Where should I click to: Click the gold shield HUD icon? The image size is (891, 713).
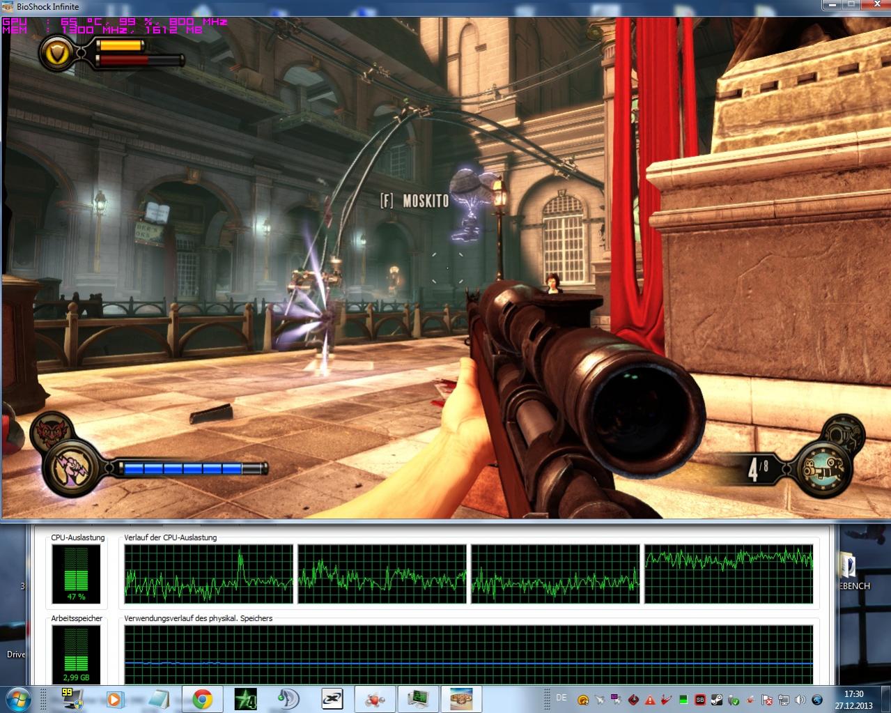[58, 53]
